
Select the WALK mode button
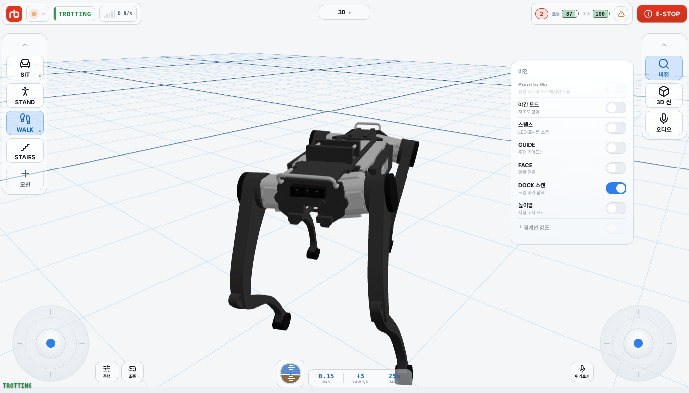25,123
